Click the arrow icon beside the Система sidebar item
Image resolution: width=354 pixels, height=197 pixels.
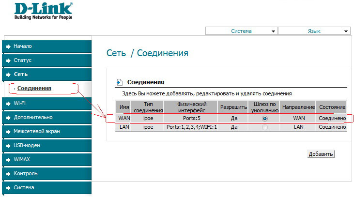click(8, 188)
